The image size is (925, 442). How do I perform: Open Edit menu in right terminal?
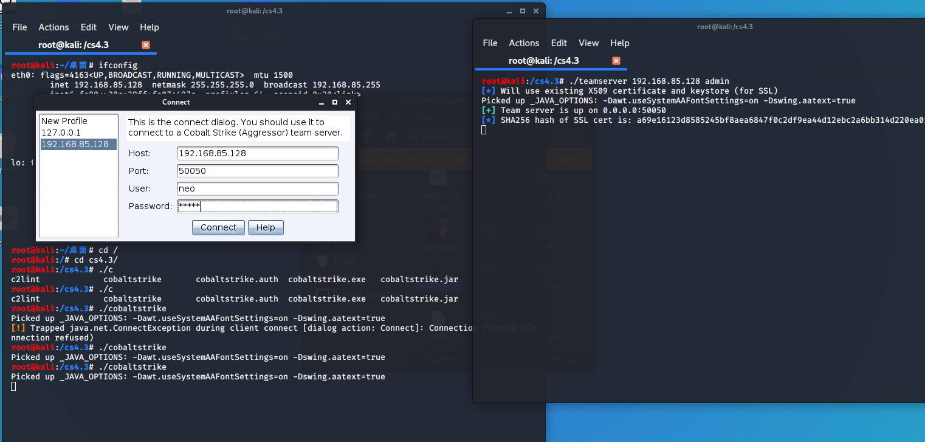[x=559, y=43]
